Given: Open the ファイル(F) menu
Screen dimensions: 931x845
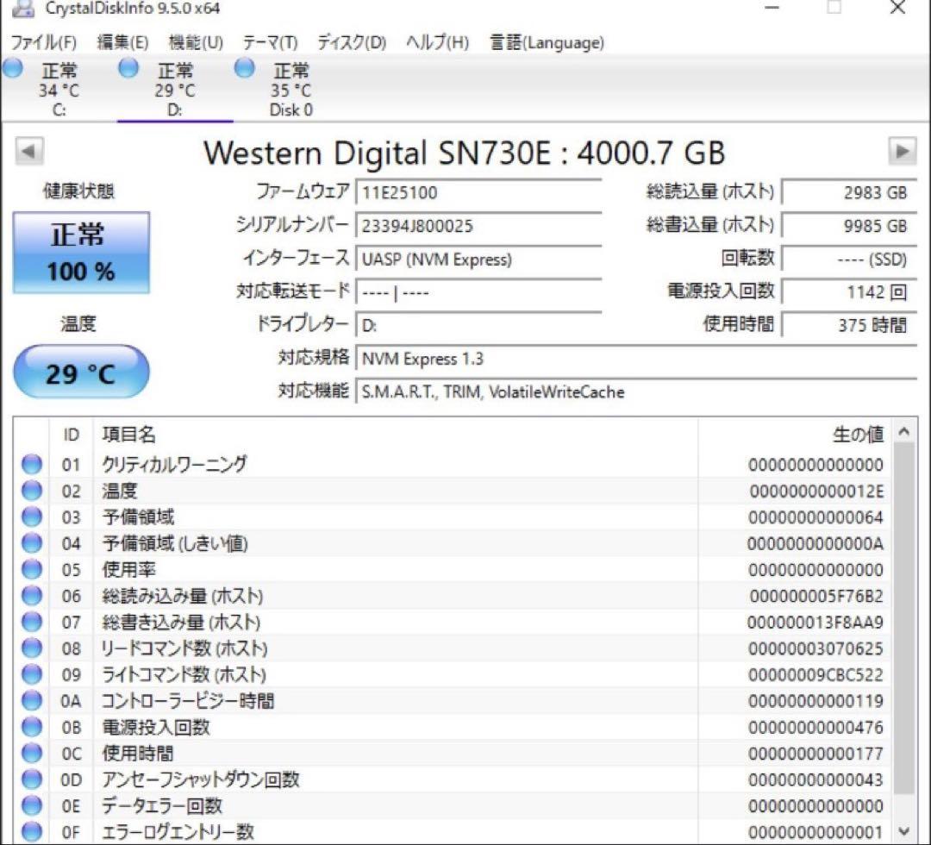Looking at the screenshot, I should pos(44,43).
